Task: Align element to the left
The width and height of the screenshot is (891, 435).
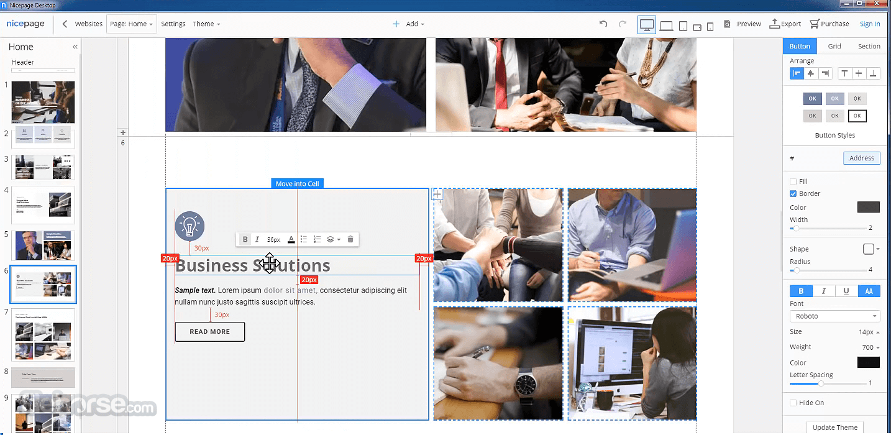Action: [x=797, y=73]
